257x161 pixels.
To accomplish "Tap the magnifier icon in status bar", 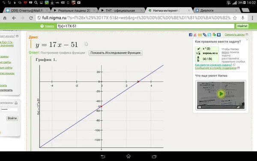I will 36,3.
